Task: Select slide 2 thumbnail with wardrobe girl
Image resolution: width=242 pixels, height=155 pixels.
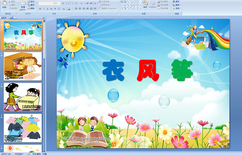Action: [x=23, y=66]
